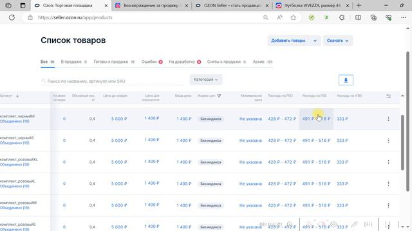Viewport: 412px width, 231px height.
Task: Switch to Сняты с продажи tab
Action: pyautogui.click(x=227, y=62)
